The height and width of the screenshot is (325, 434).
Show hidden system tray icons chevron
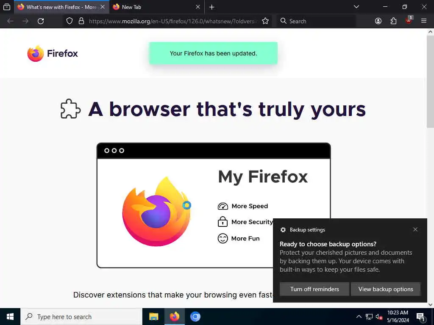tap(359, 317)
